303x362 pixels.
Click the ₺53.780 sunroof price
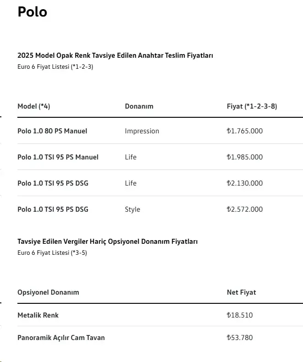[239, 338]
